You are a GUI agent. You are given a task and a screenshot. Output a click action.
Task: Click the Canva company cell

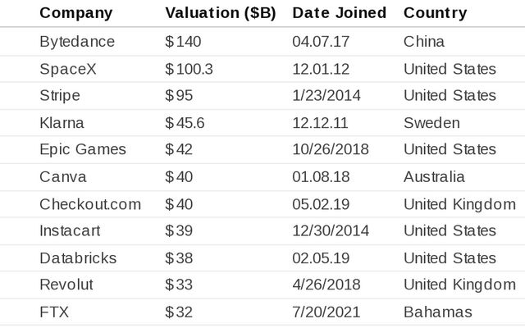tap(62, 176)
